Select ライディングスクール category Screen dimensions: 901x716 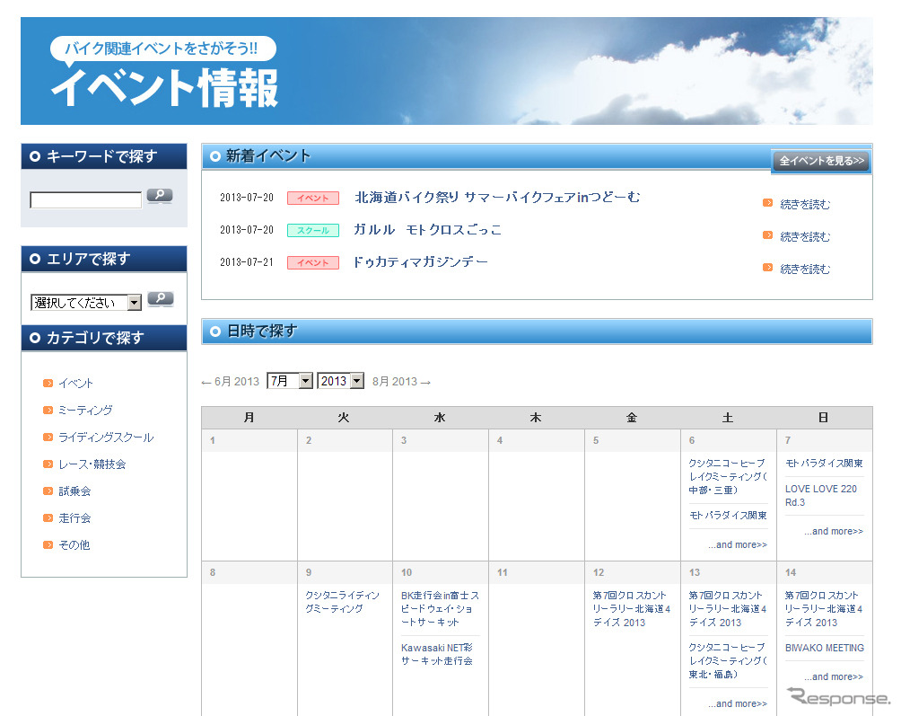[x=105, y=438]
